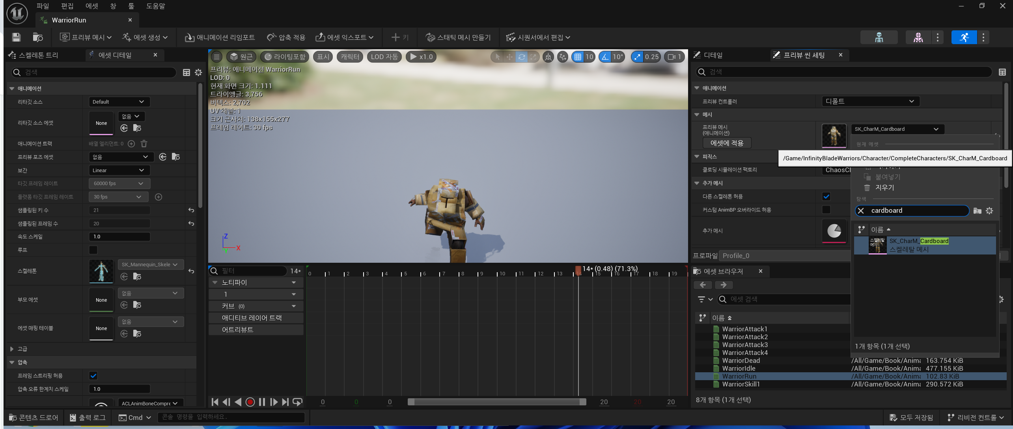Enable the 루프 checkbox

coord(93,250)
